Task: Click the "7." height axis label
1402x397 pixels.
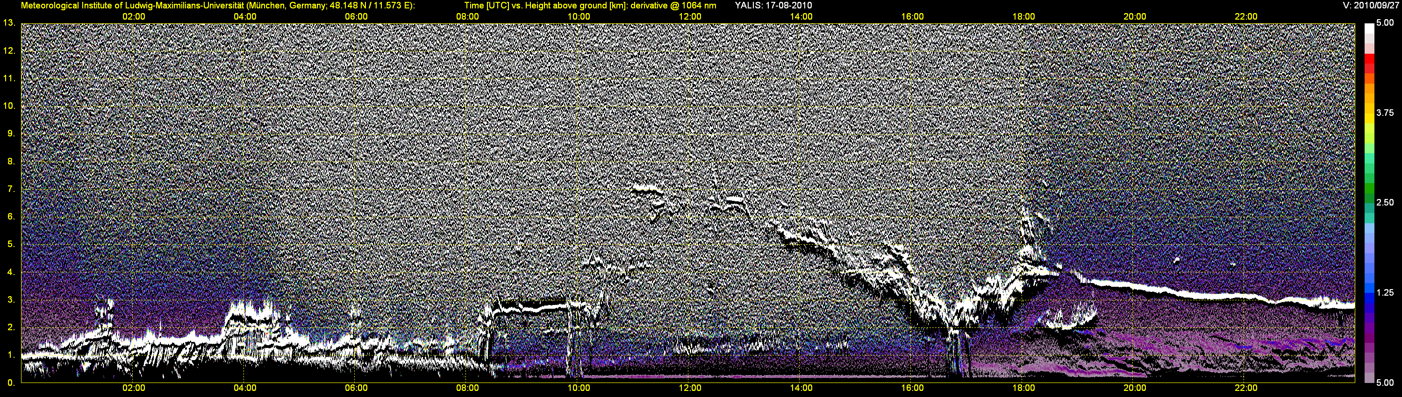Action: click(11, 189)
